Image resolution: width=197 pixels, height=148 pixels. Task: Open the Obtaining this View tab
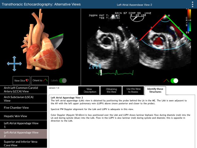click(111, 91)
